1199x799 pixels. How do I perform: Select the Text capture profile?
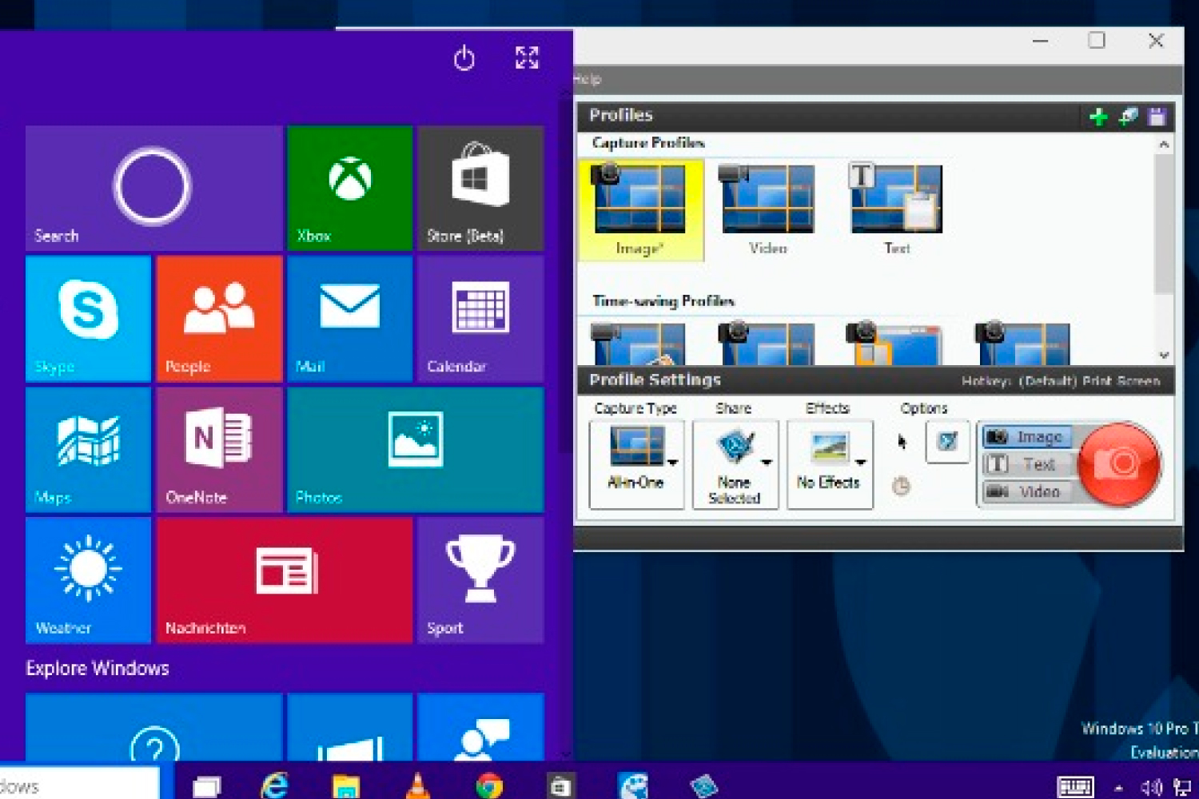click(x=896, y=209)
